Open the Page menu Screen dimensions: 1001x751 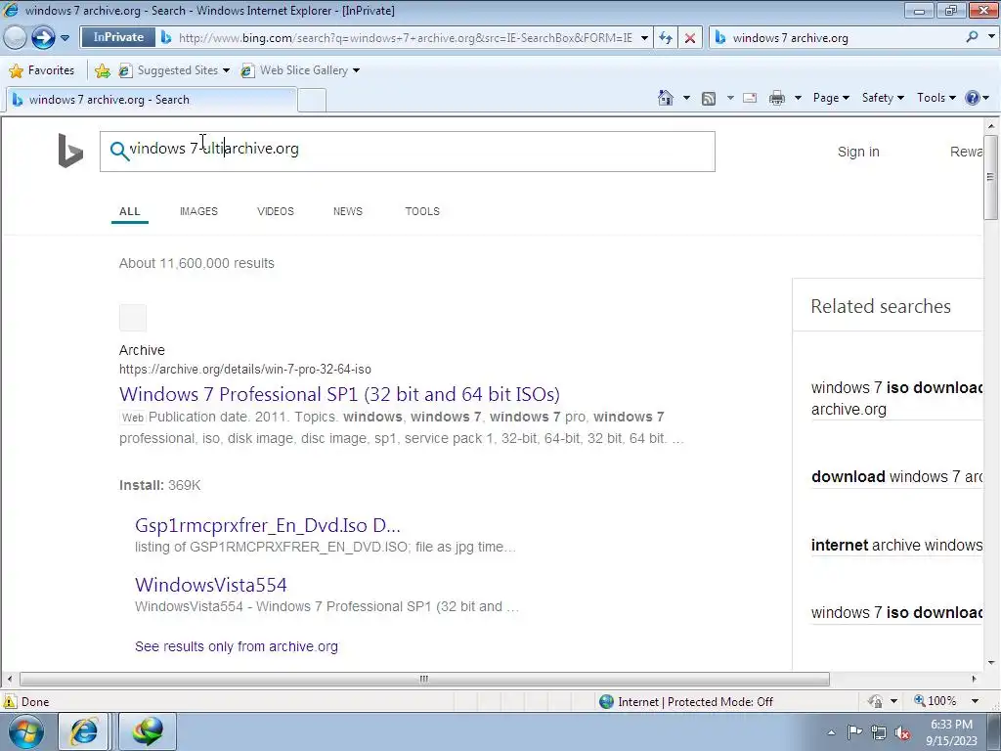[x=831, y=98]
